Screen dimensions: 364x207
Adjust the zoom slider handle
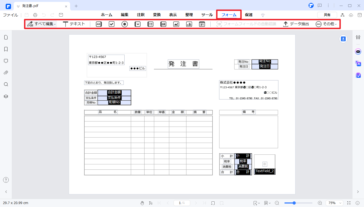click(x=294, y=203)
